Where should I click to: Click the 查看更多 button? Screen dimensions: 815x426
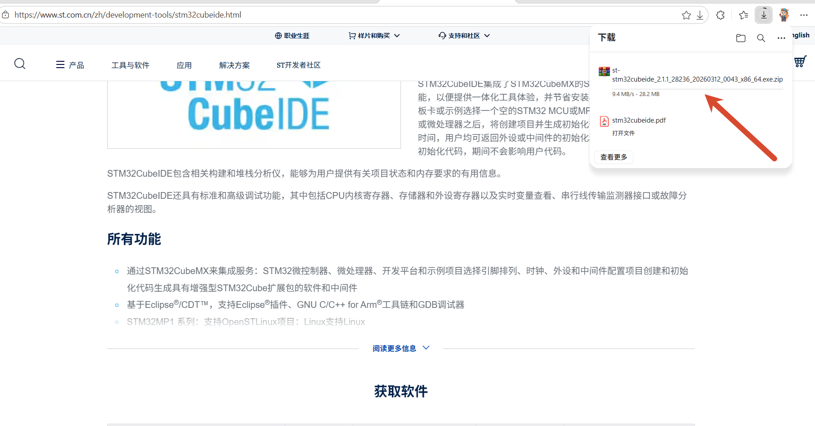click(614, 157)
